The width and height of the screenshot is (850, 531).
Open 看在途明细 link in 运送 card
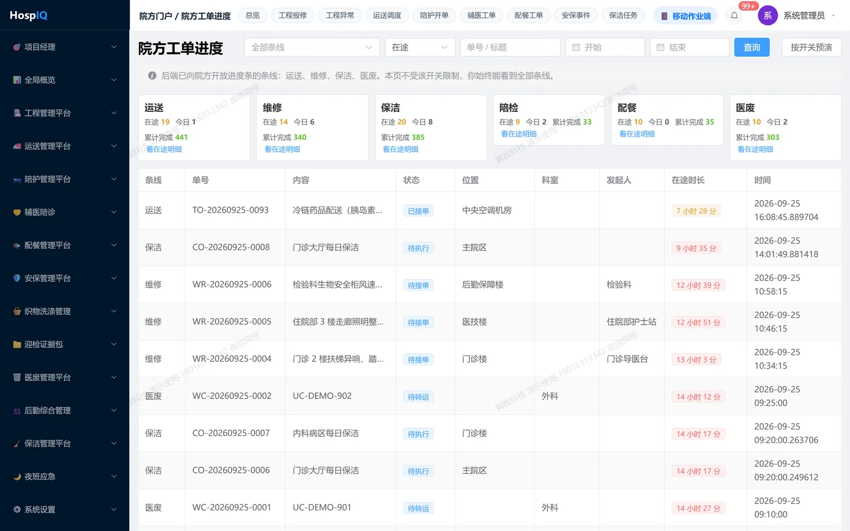[x=164, y=149]
